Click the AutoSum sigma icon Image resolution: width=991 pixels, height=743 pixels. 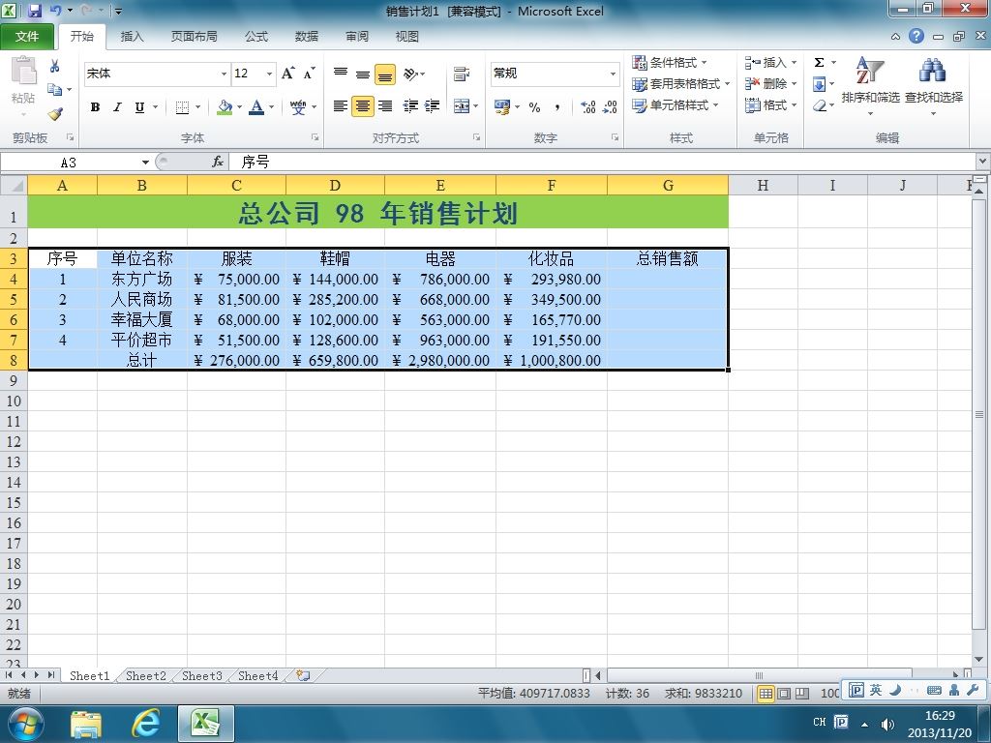[x=819, y=62]
